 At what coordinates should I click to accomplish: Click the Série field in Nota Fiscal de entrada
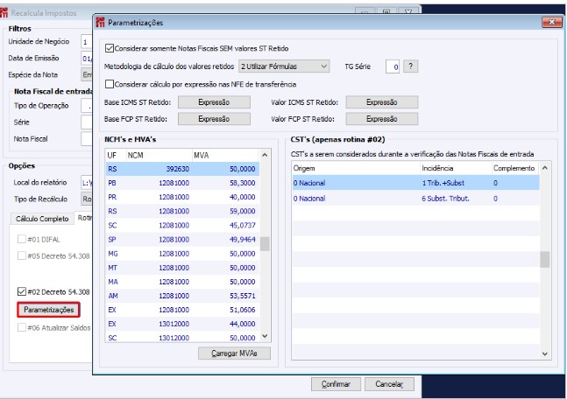pos(87,122)
